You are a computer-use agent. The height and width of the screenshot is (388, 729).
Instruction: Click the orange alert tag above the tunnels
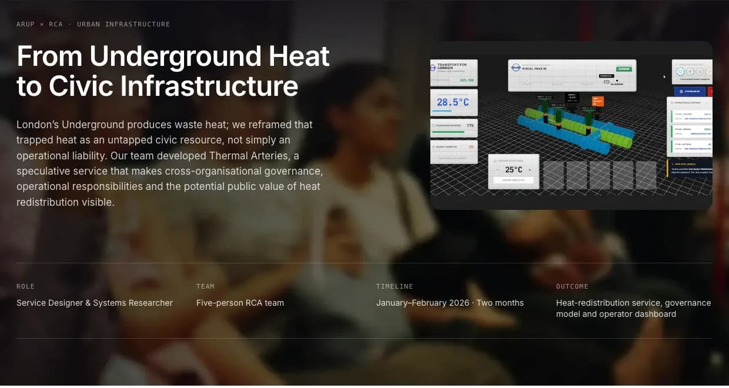(x=597, y=101)
